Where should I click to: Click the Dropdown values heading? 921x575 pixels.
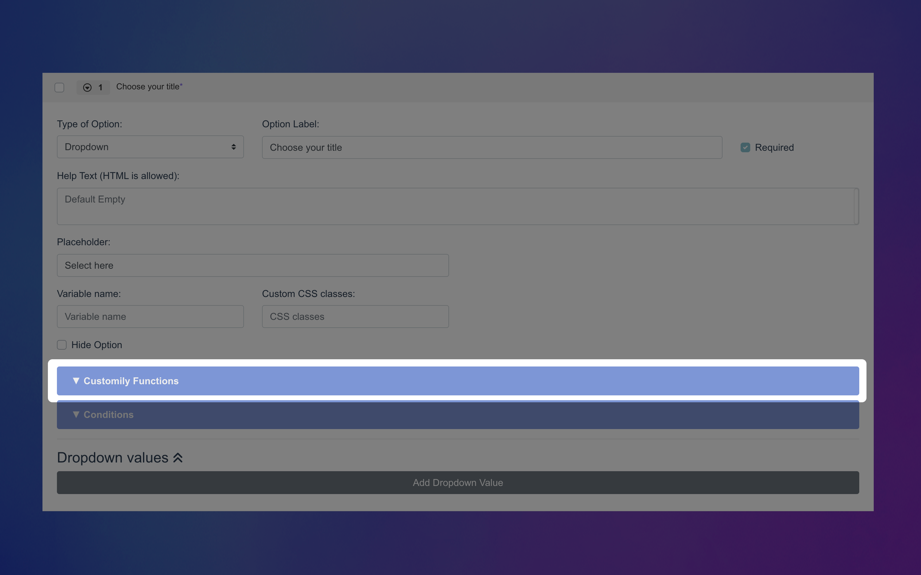pyautogui.click(x=112, y=457)
